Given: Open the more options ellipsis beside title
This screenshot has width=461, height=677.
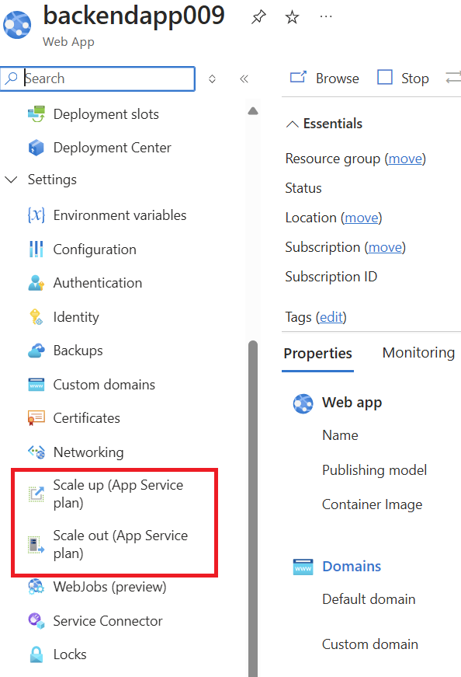Looking at the screenshot, I should click(326, 17).
